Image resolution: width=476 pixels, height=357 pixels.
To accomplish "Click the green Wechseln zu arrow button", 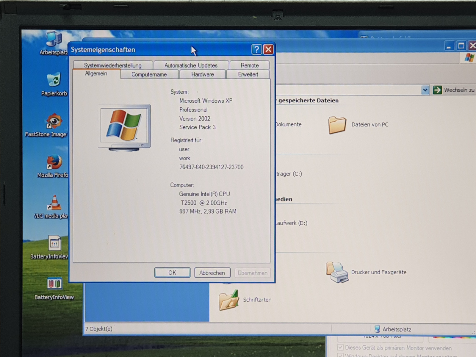I will click(437, 90).
